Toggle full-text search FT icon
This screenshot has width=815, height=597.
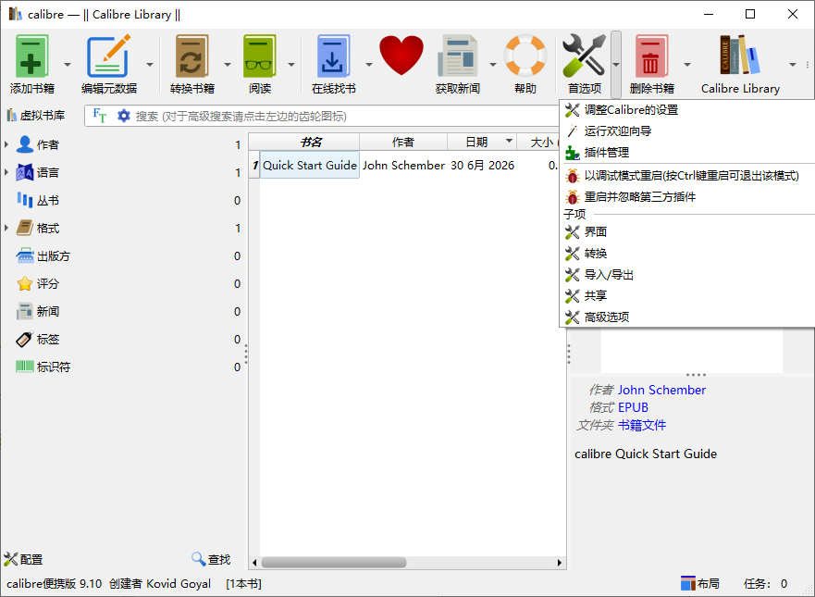coord(99,116)
